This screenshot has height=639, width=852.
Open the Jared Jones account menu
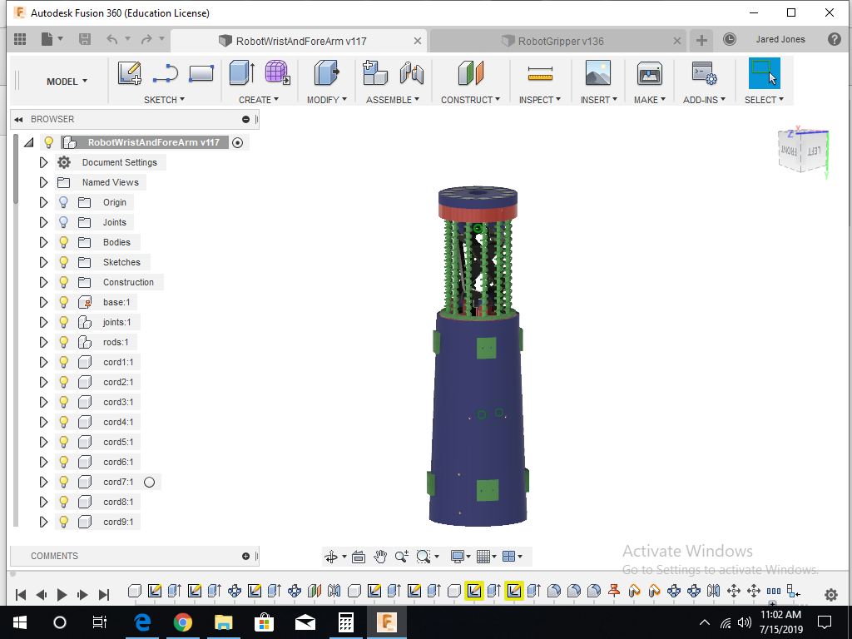(780, 39)
